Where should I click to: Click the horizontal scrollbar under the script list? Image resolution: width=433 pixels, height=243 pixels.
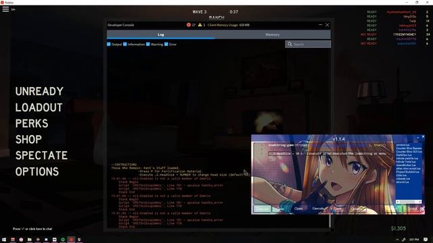409,202
